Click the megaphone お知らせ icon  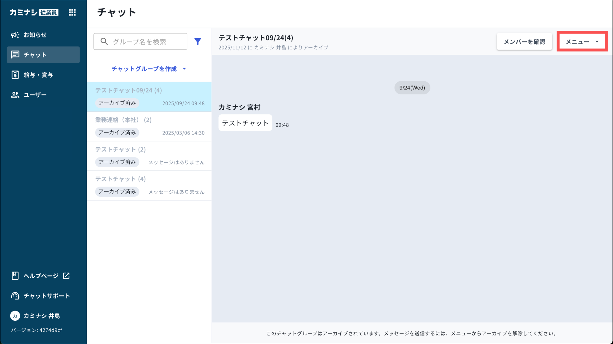[x=15, y=35]
